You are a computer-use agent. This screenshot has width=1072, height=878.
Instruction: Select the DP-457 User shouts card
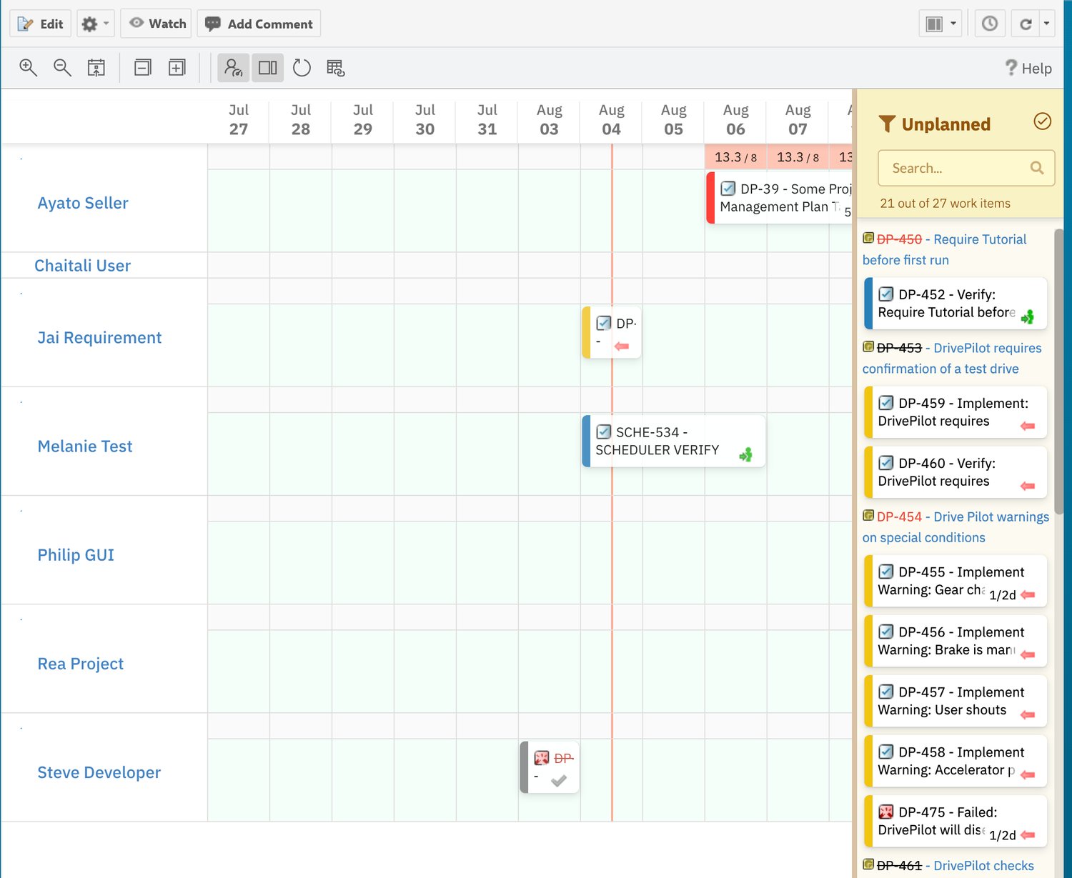pos(956,701)
